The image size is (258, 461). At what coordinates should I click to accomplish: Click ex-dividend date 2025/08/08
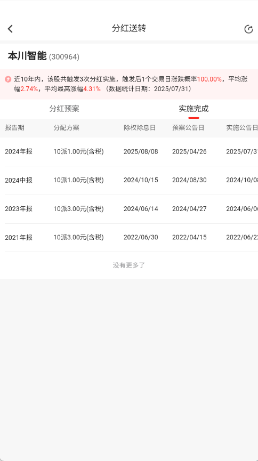point(141,152)
